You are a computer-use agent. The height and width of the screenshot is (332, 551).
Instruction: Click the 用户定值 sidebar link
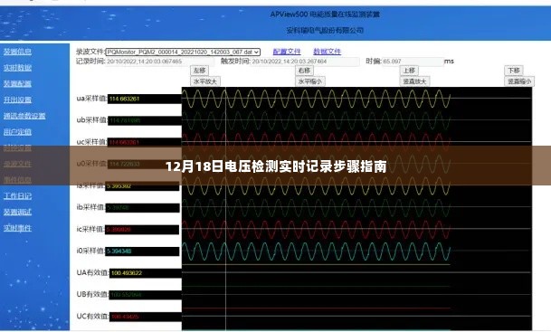(17, 132)
